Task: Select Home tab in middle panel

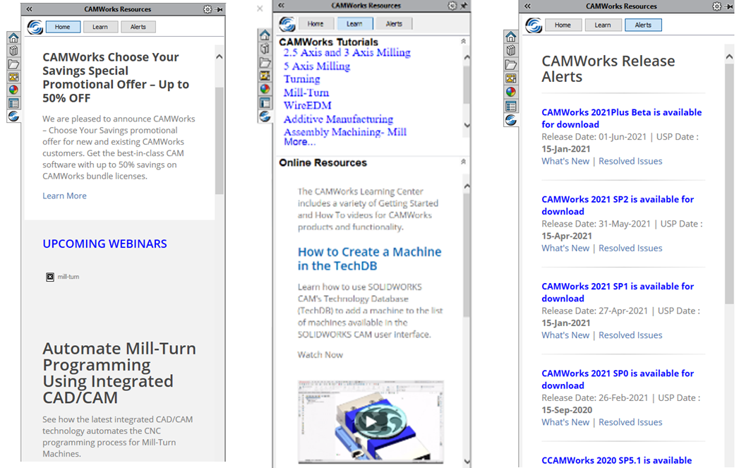Action: [x=316, y=23]
